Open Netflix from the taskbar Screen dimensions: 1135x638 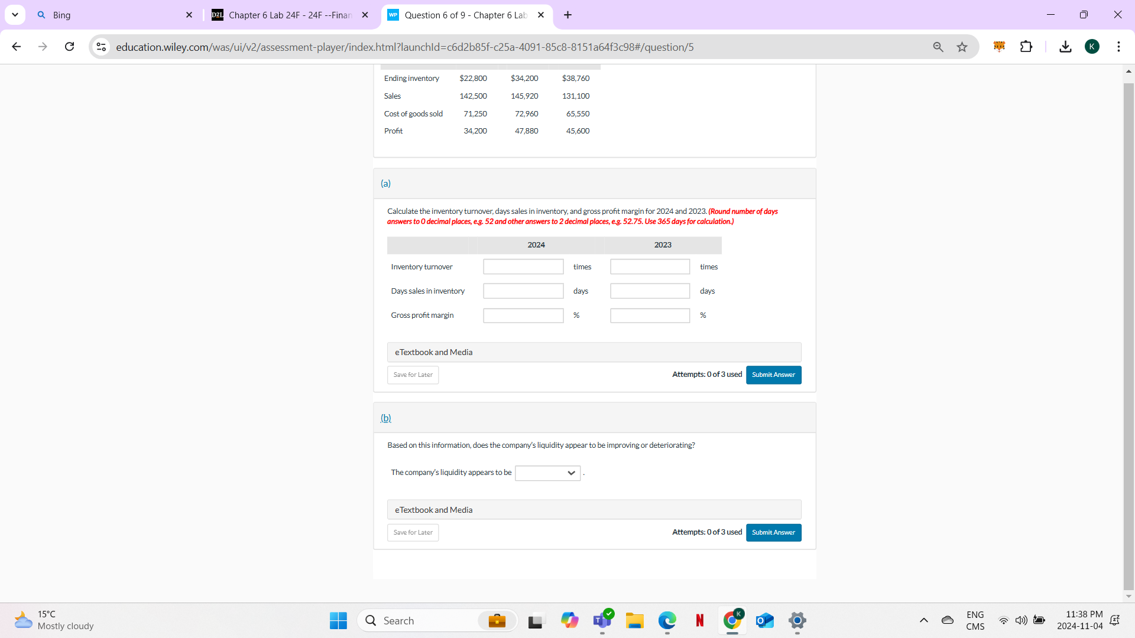(699, 620)
